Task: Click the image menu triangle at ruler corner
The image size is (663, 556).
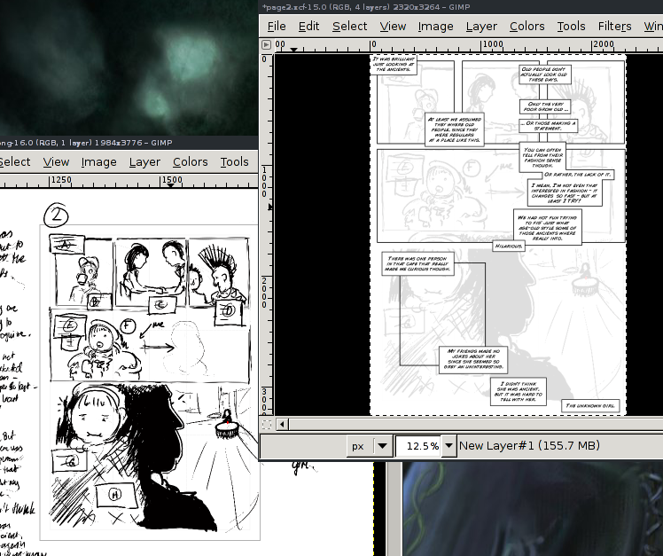Action: click(x=266, y=44)
